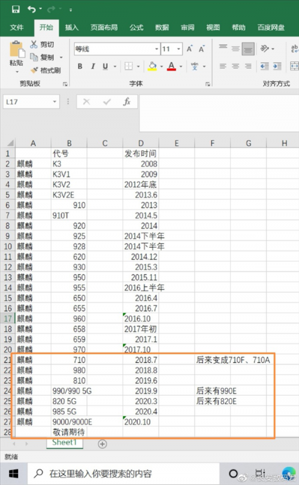Click Insert Function fx icon
This screenshot has height=485, width=299.
[x=127, y=101]
